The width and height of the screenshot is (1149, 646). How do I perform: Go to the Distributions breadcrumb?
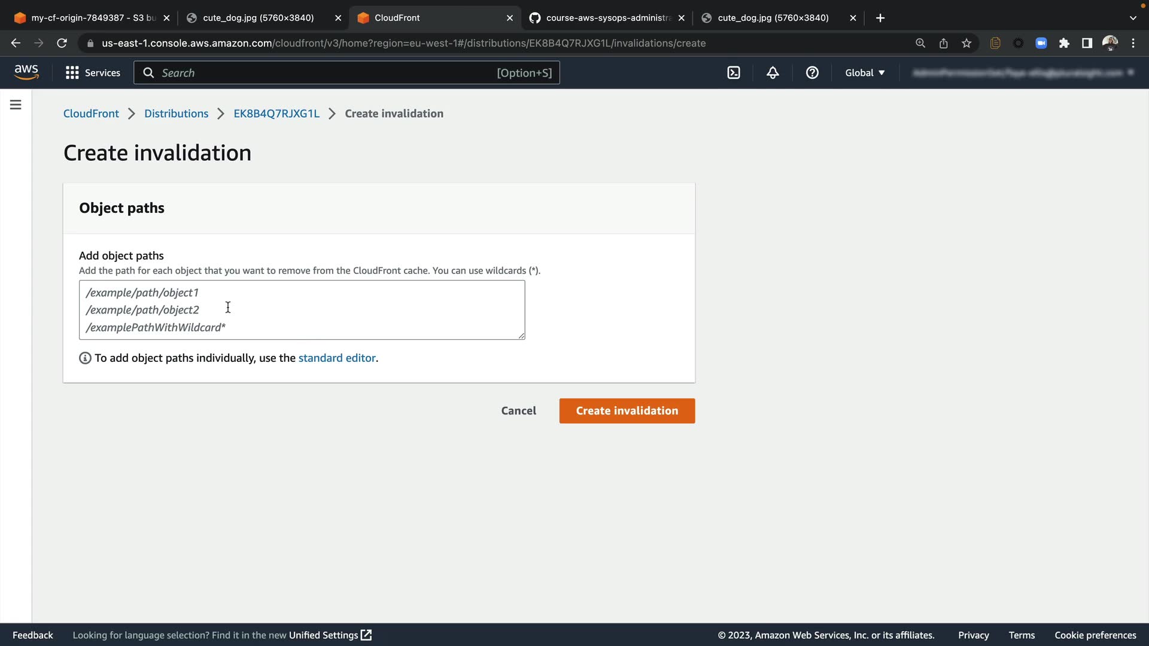coord(176,114)
